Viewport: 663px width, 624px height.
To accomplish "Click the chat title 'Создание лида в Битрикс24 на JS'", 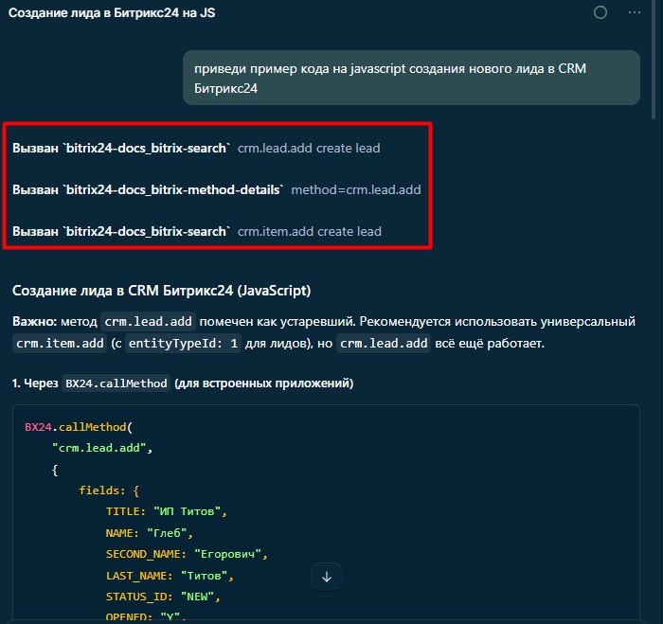I will [112, 13].
